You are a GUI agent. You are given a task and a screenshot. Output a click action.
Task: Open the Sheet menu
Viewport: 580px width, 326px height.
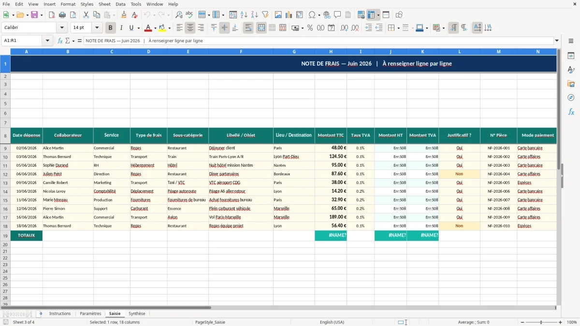104,4
